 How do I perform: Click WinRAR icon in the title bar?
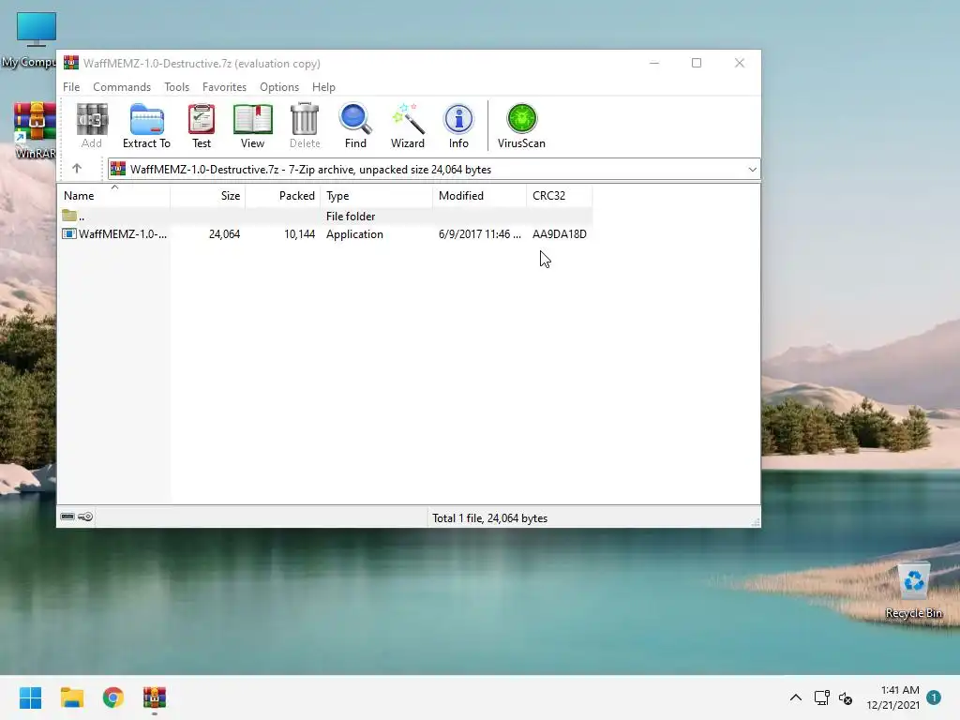click(x=71, y=63)
